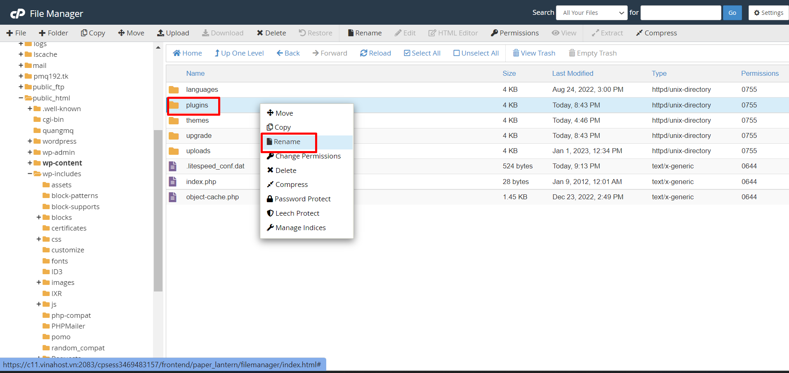Viewport: 789px width, 373px height.
Task: Click Unselect All checkbox button
Action: click(476, 53)
